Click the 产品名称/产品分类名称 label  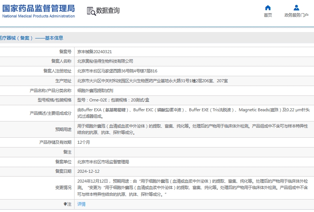[x=50, y=91]
